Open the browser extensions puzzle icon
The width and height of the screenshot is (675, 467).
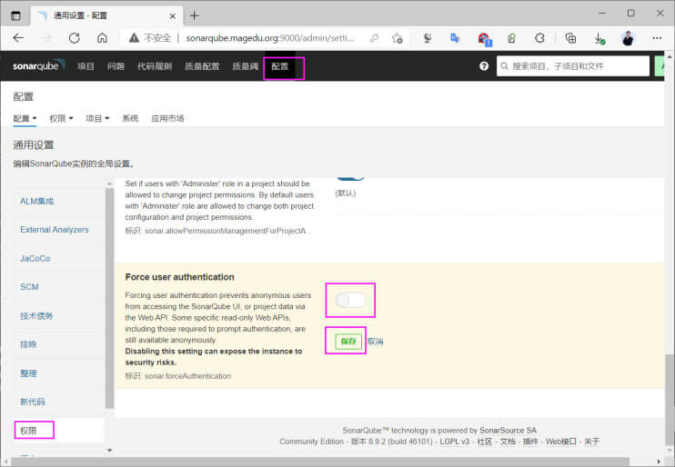click(x=539, y=38)
